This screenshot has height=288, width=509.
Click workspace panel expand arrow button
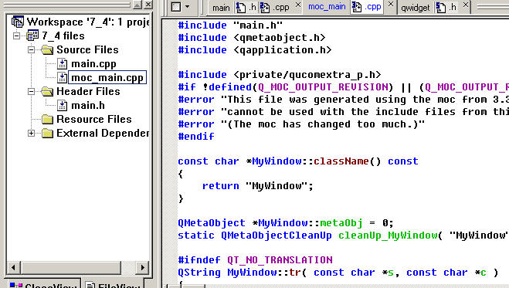(x=137, y=4)
